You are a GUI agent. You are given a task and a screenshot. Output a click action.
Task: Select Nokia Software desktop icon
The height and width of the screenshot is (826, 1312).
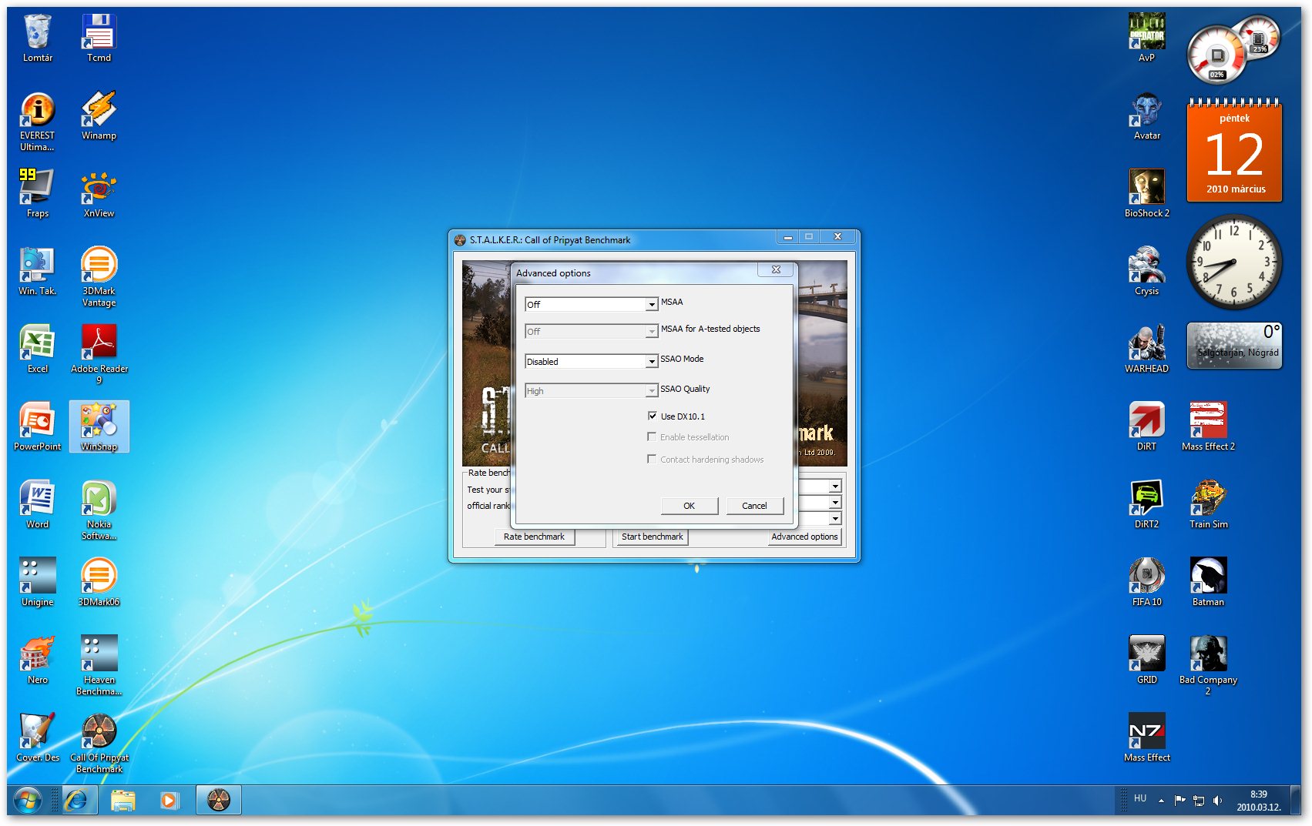tap(99, 510)
